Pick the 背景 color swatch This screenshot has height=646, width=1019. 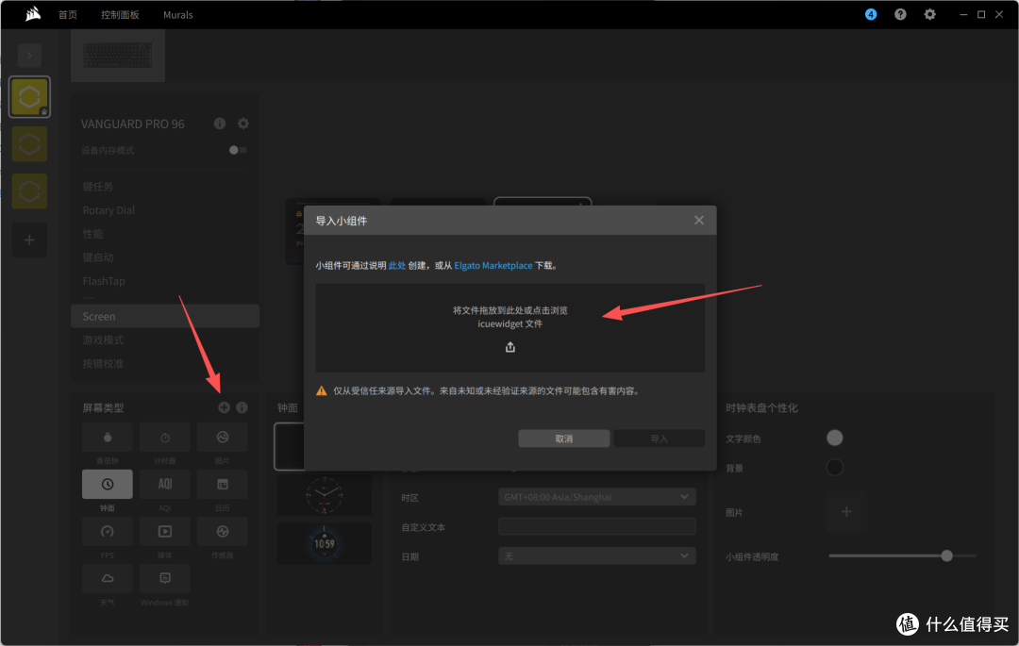[x=834, y=468]
